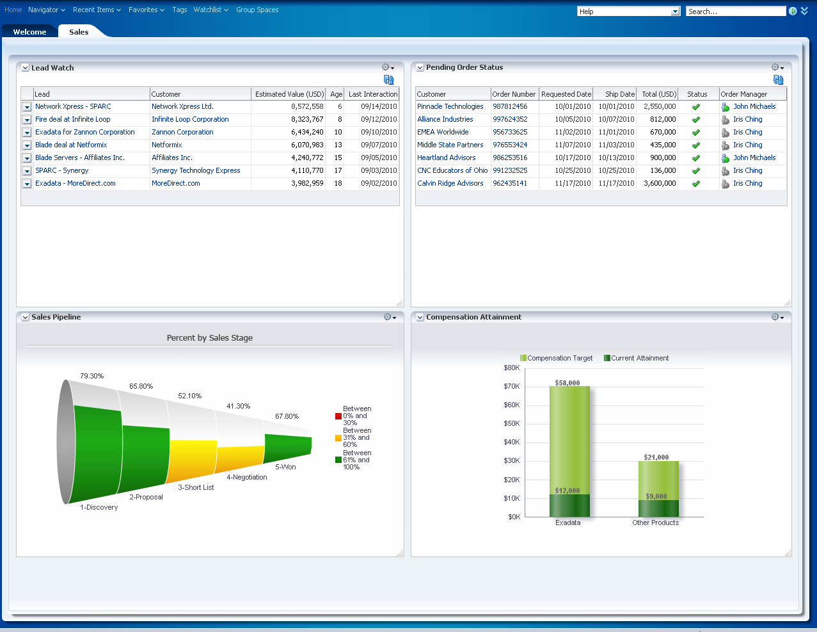Refresh the Pending Order Status table

coord(778,80)
